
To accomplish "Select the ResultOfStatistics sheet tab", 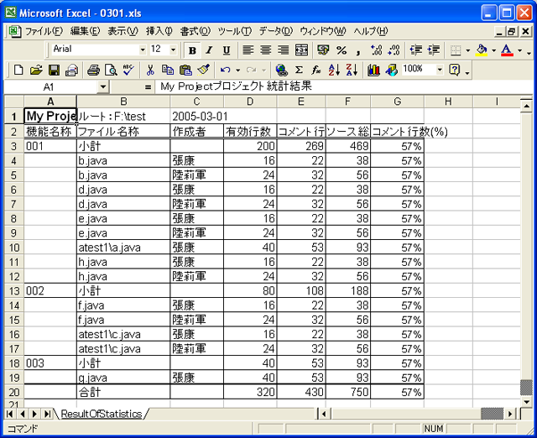I will tap(101, 414).
